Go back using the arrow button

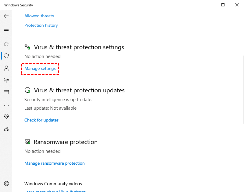click(6, 16)
